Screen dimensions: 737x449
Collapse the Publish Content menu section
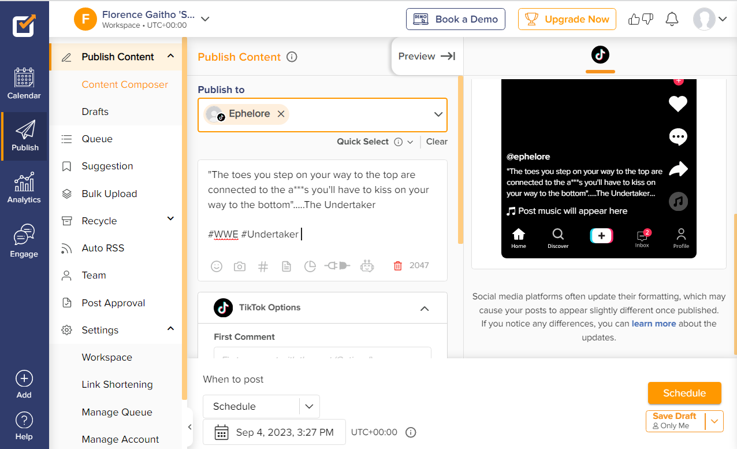pos(170,56)
